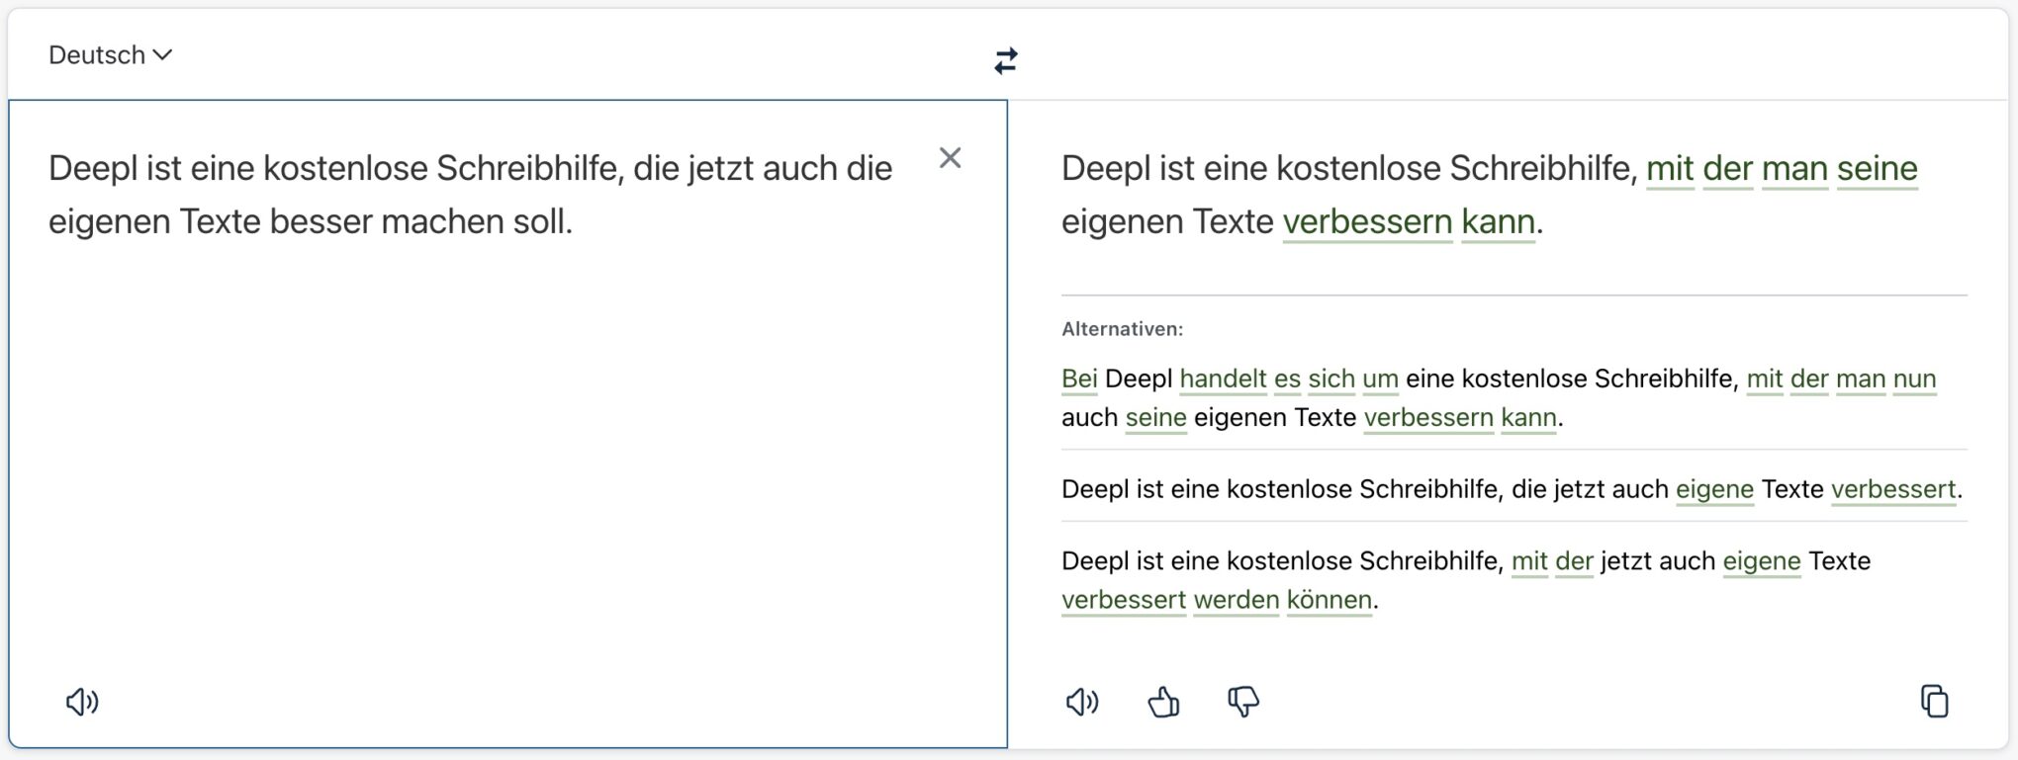The width and height of the screenshot is (2018, 760).
Task: Play audio of the source text
Action: pos(82,703)
